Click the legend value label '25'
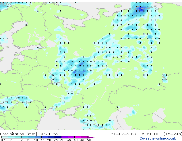This screenshot has width=182, height=141. [x=56, y=140]
